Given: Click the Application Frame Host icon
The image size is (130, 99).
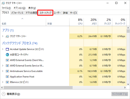Looking at the screenshot, I should (7, 77).
